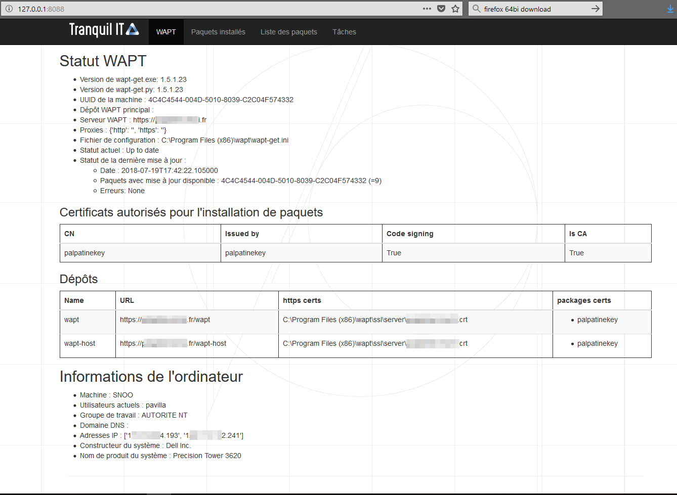Screen dimensions: 677x495
Task: Click 'Utilisateurs actuels : pavilla'
Action: coord(123,405)
